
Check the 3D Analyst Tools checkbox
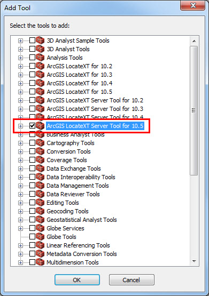[x=33, y=49]
